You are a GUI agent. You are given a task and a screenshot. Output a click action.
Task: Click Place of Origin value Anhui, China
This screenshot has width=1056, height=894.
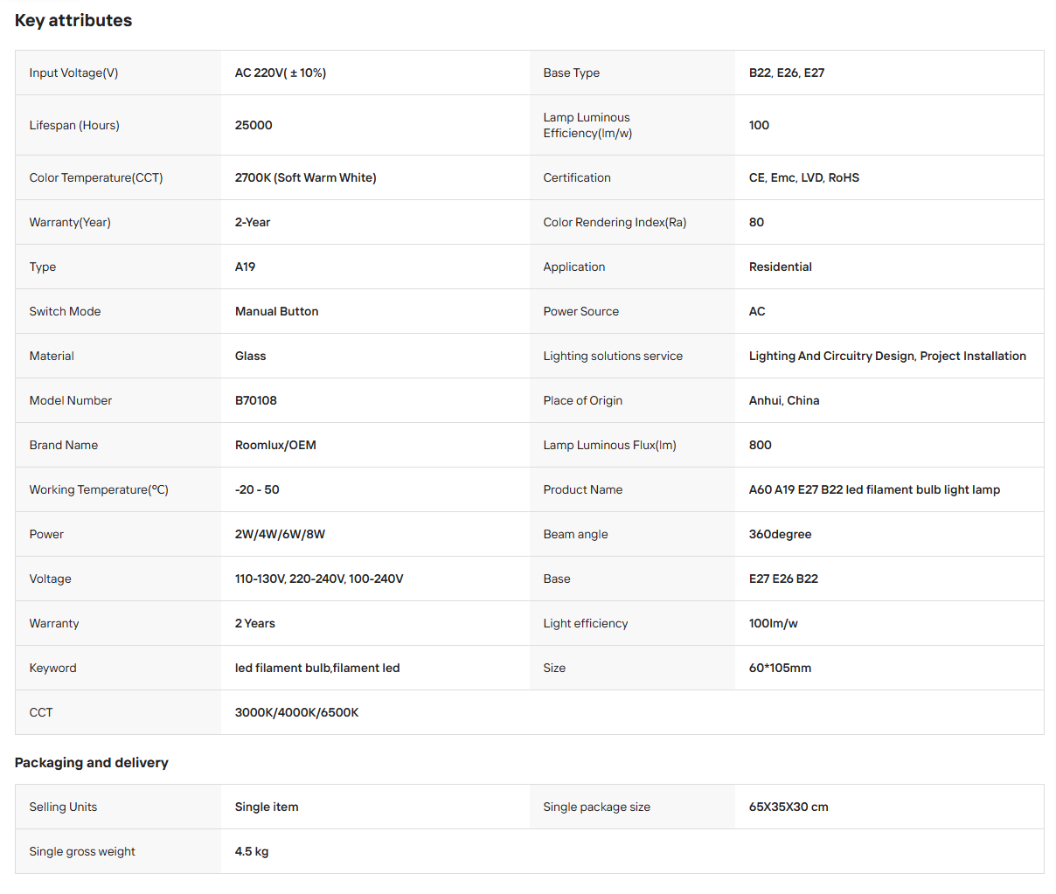(784, 400)
